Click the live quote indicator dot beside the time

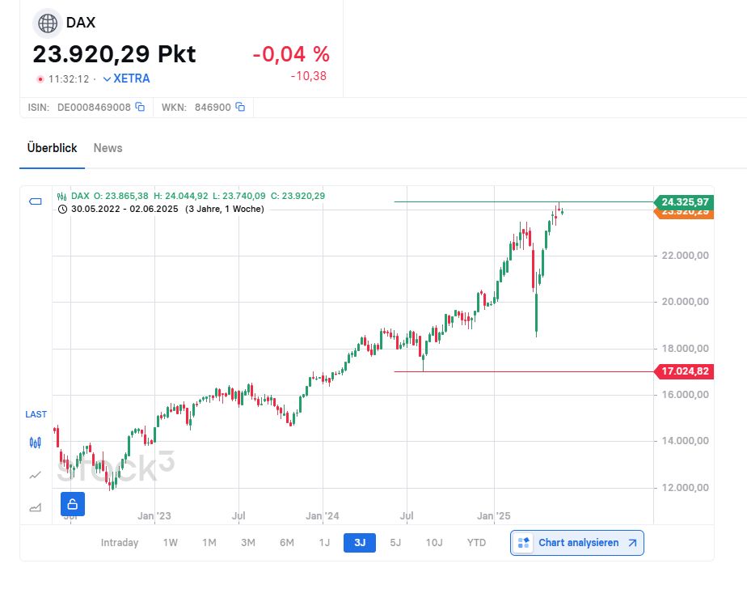click(x=40, y=79)
